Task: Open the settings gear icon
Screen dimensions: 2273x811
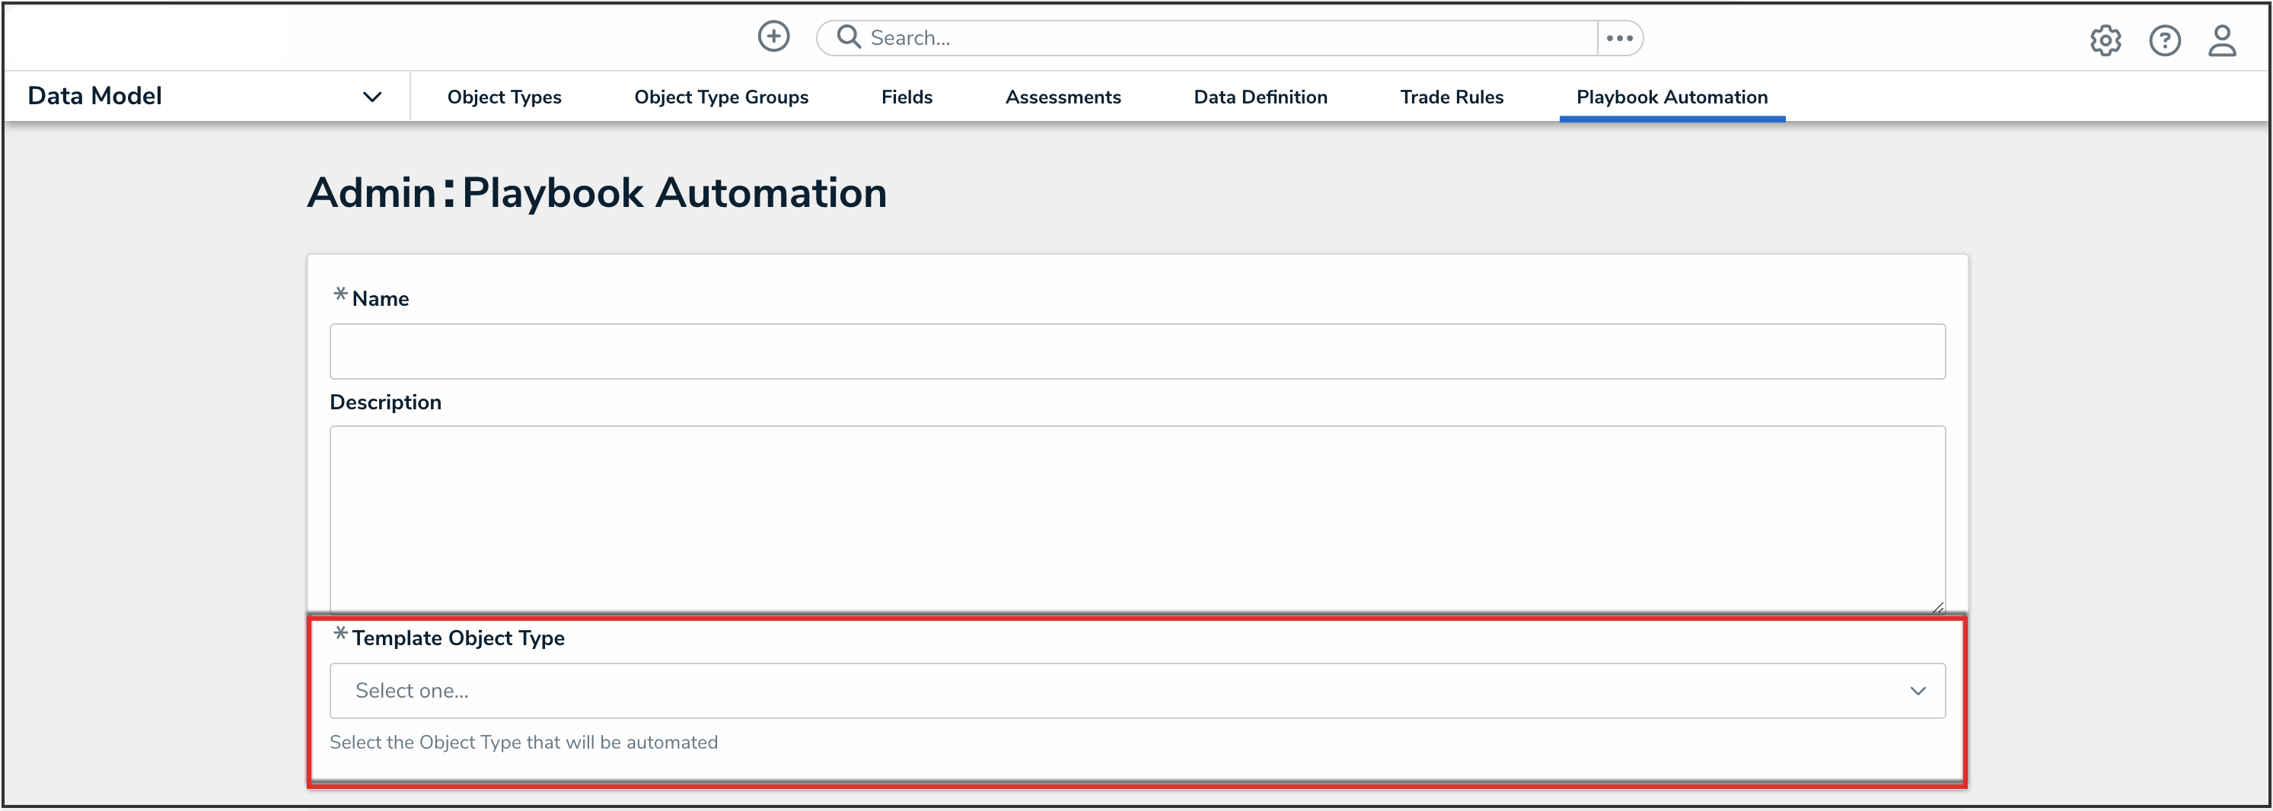Action: tap(2106, 40)
